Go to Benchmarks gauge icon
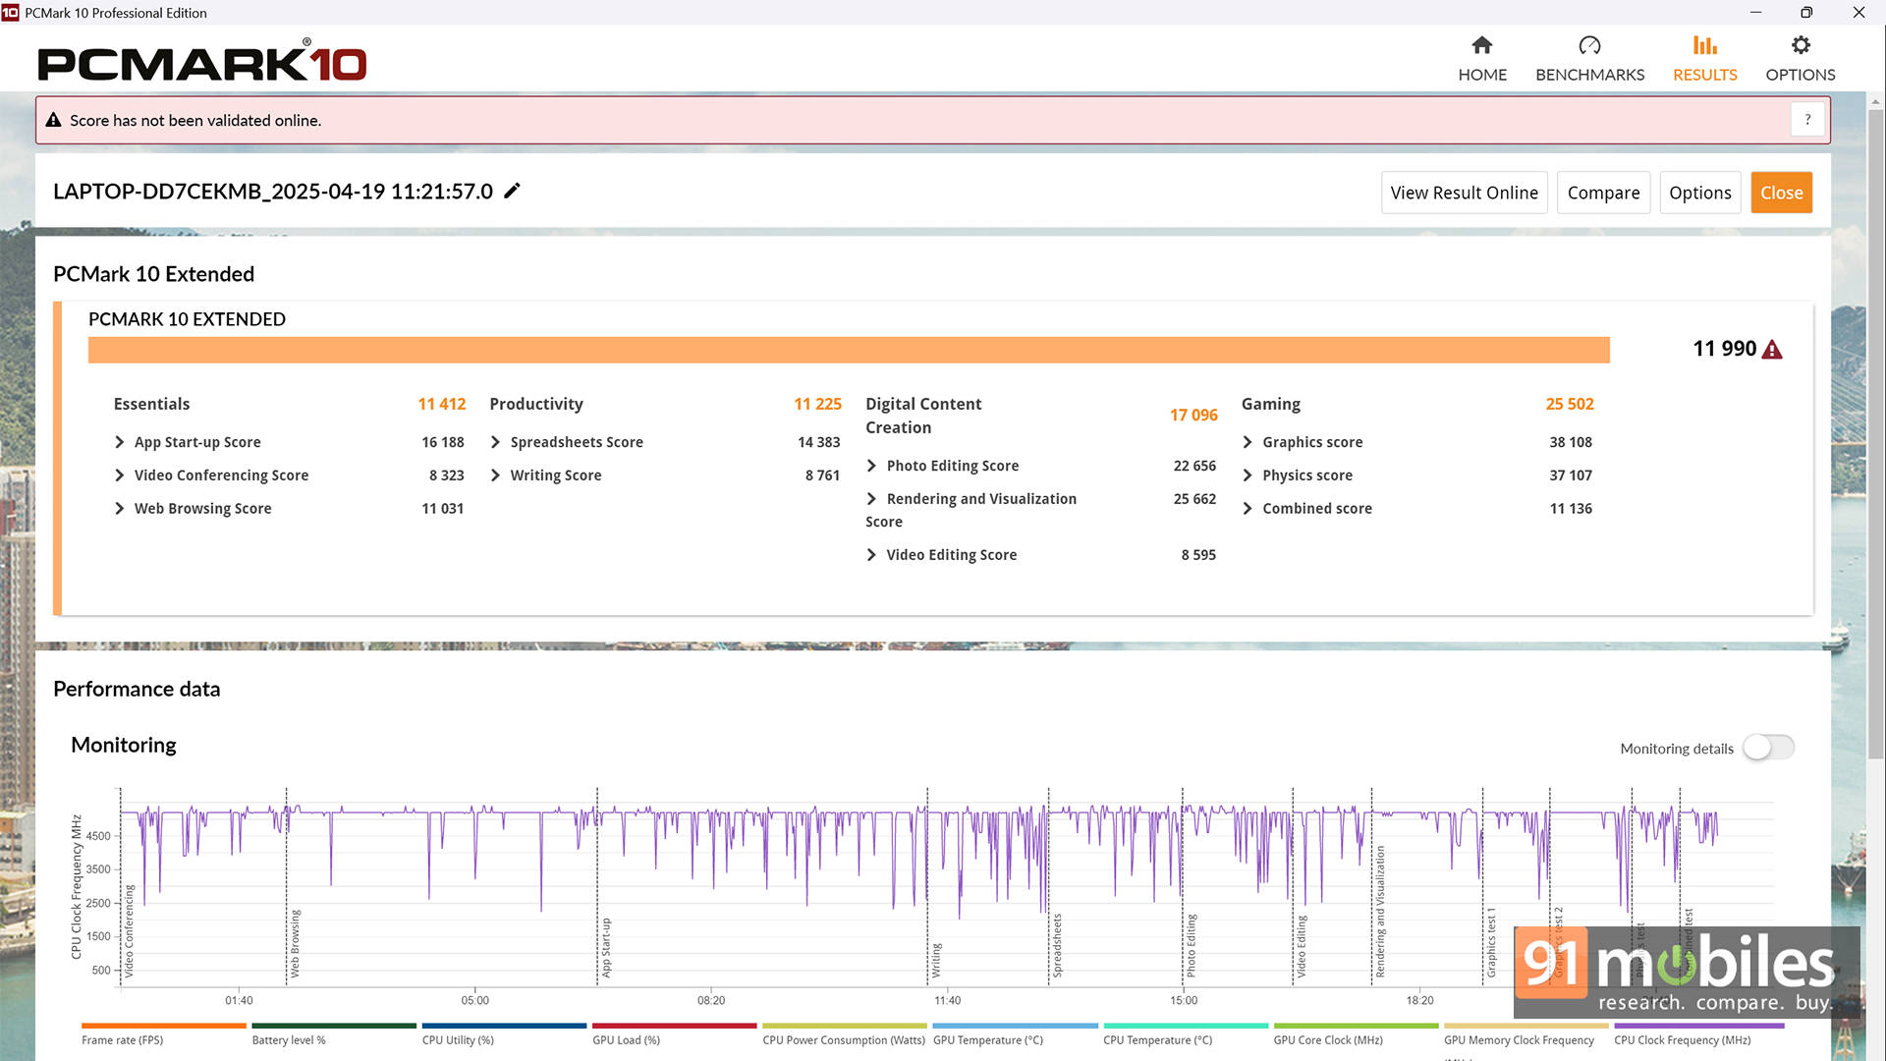The width and height of the screenshot is (1886, 1061). [1589, 45]
